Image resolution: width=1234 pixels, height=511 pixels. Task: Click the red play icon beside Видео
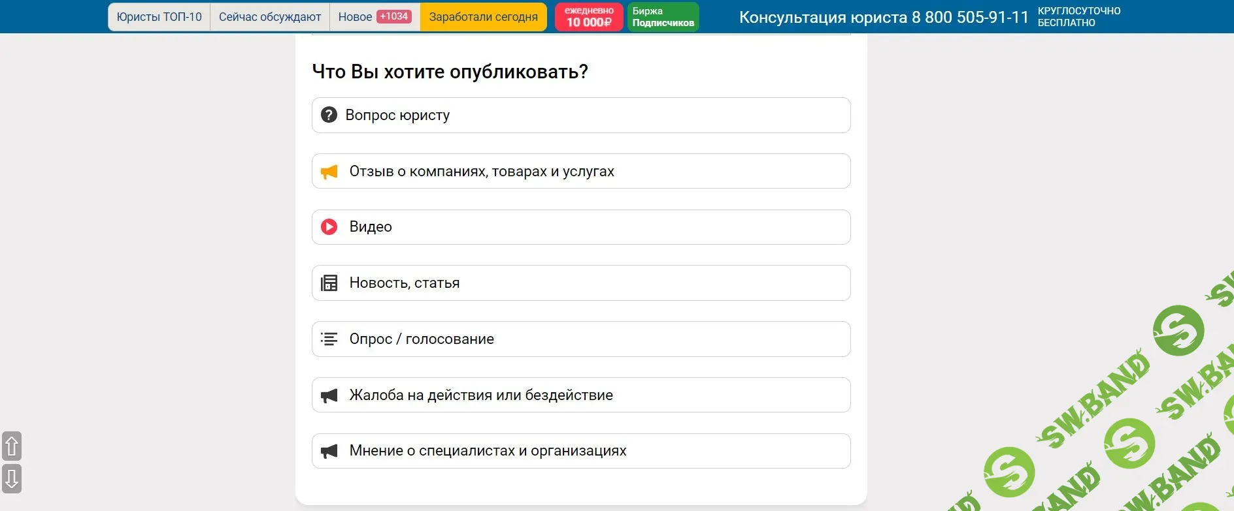click(x=329, y=227)
